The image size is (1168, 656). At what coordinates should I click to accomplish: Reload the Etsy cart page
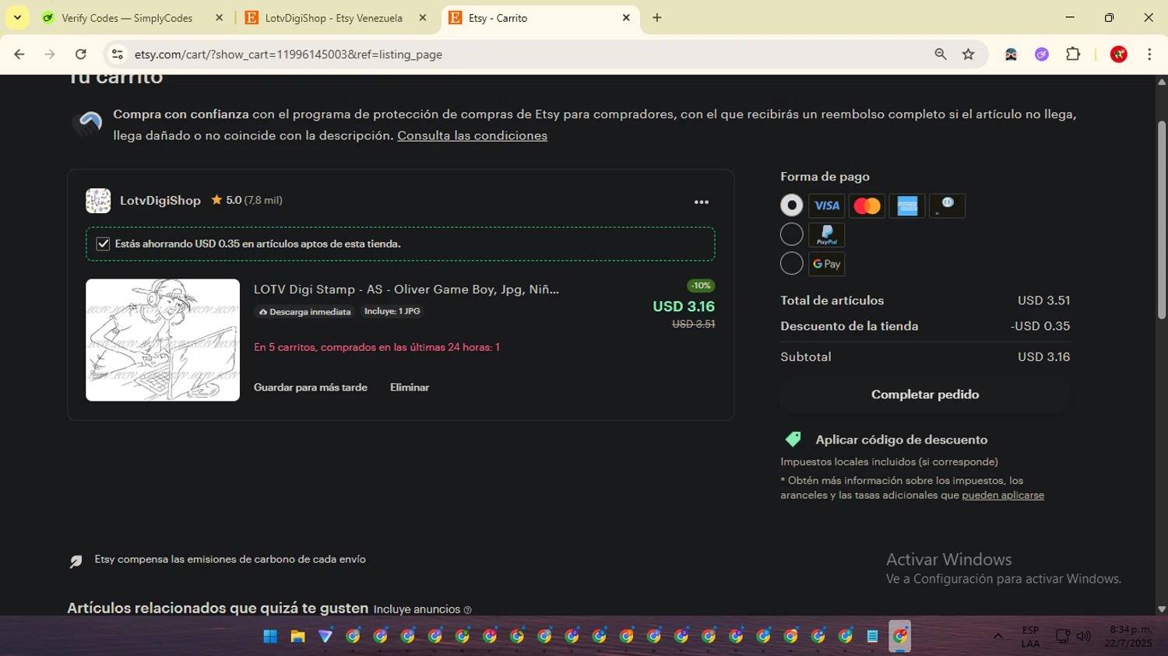(x=81, y=54)
